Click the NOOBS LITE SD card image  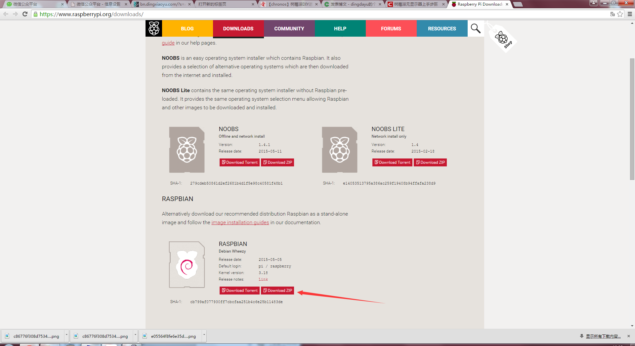[340, 150]
